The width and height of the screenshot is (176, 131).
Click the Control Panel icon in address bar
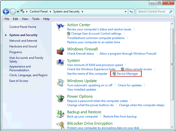[x=23, y=11]
